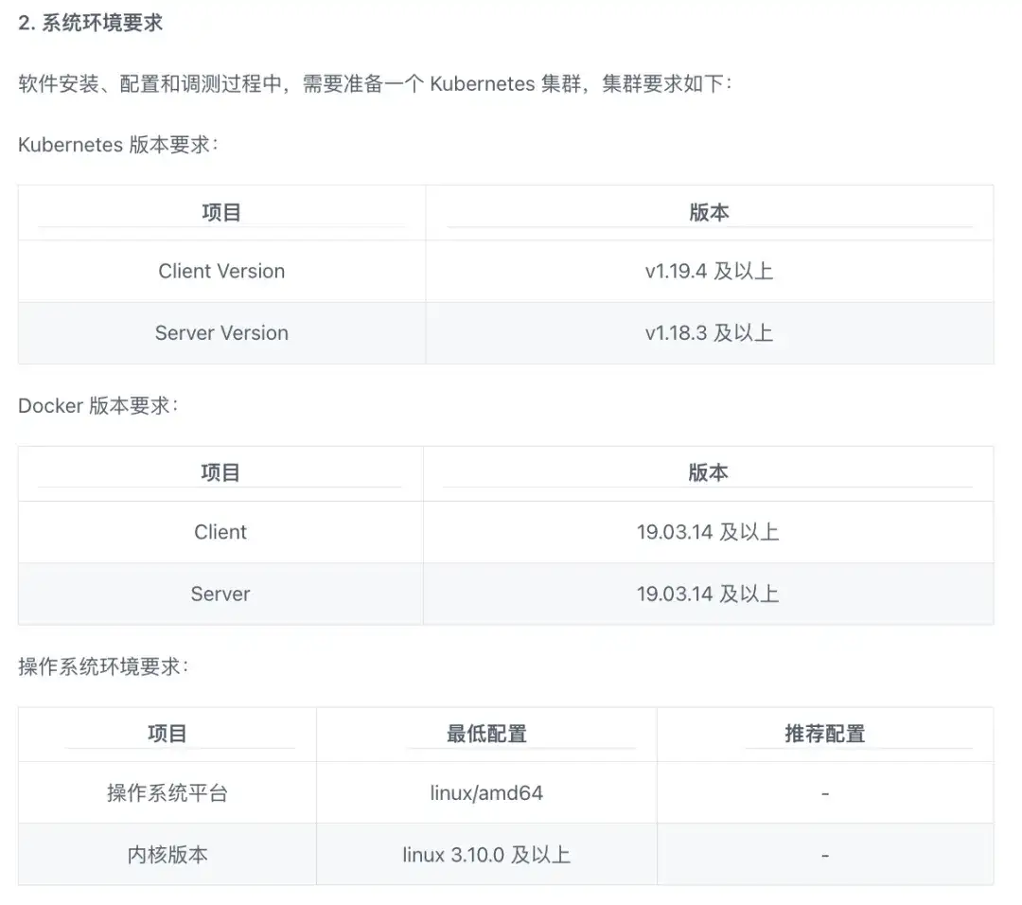
Task: Click the v1.18.3 及以上 version cell
Action: tap(709, 333)
